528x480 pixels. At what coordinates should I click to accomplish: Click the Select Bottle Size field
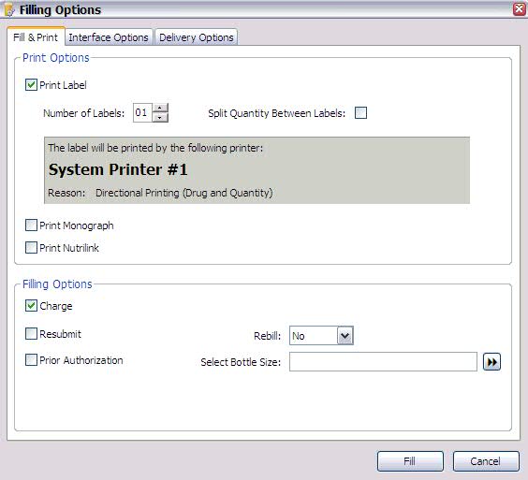coord(383,362)
